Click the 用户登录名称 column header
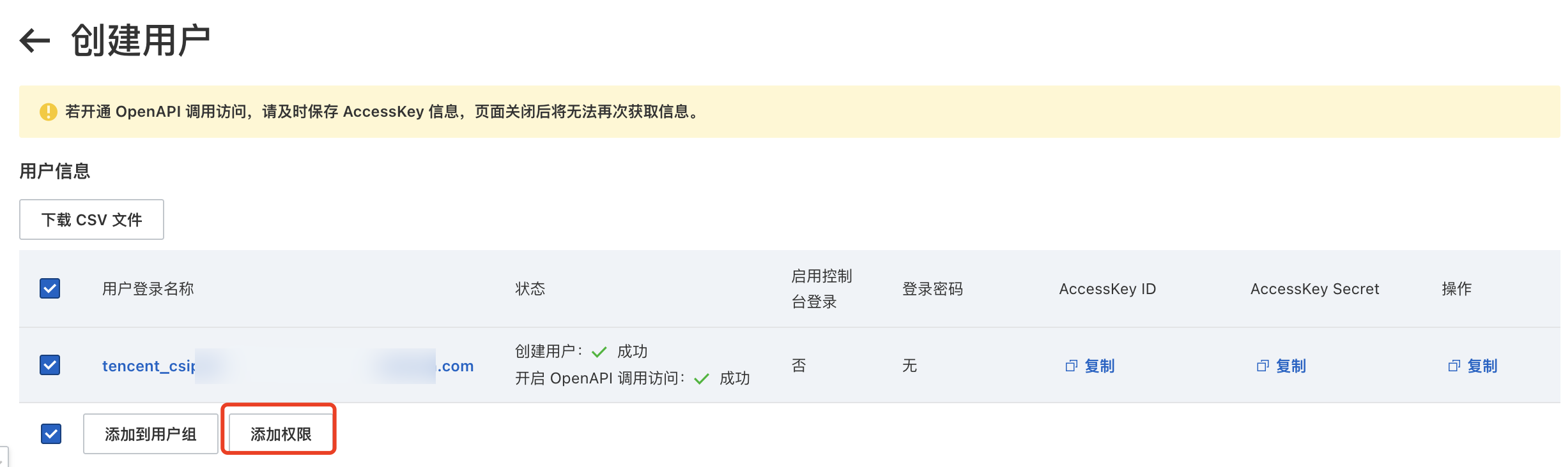Image resolution: width=1563 pixels, height=467 pixels. pos(148,289)
